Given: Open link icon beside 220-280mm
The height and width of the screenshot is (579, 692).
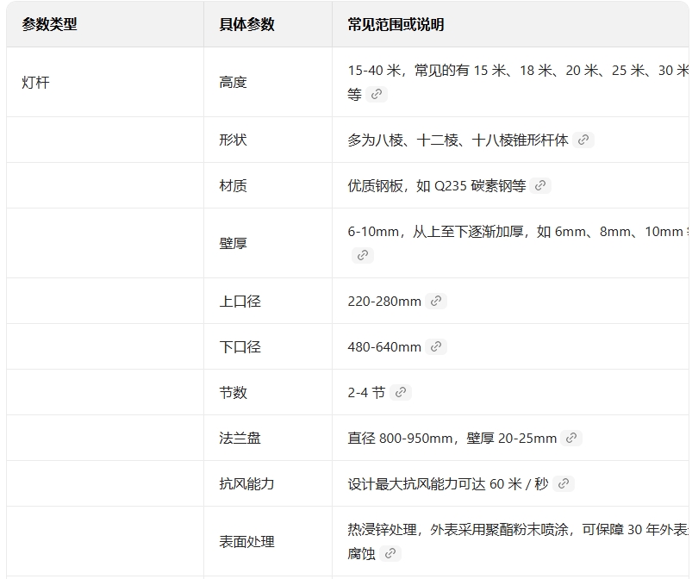Looking at the screenshot, I should click(x=436, y=301).
